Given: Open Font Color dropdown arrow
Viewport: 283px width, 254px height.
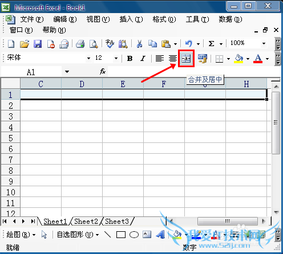Looking at the screenshot, I should pos(267,59).
